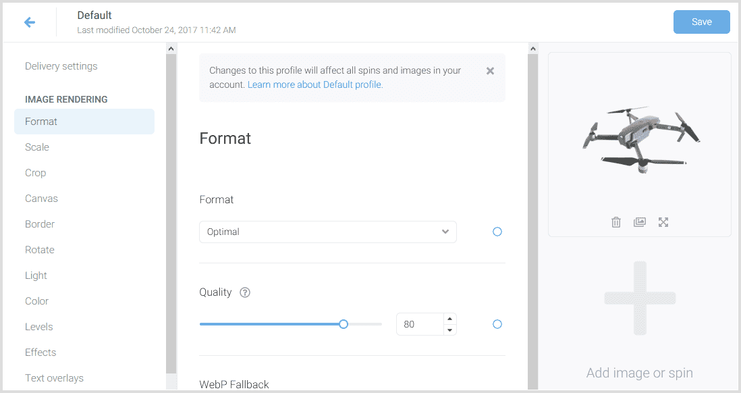The image size is (741, 393).
Task: Click the image gallery icon under drone
Action: [x=640, y=222]
